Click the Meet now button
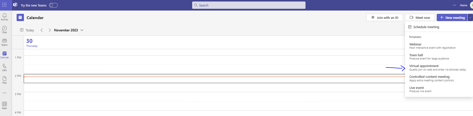473x116 pixels. pos(420,18)
